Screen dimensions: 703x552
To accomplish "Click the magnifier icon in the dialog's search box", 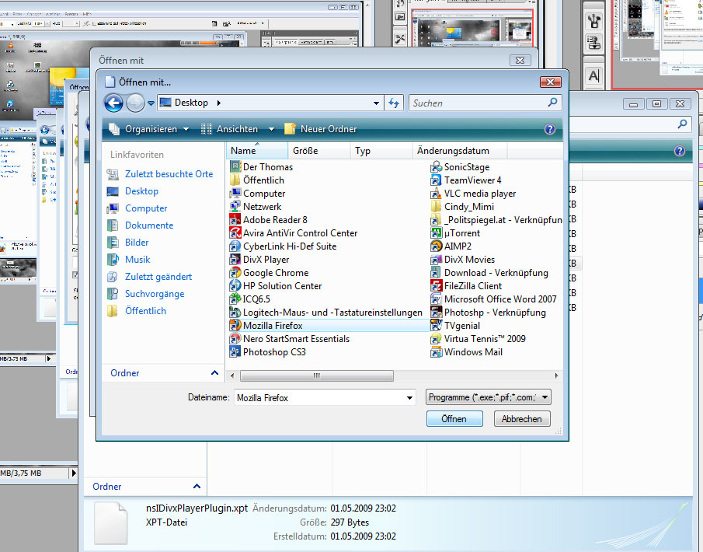I will [x=553, y=103].
